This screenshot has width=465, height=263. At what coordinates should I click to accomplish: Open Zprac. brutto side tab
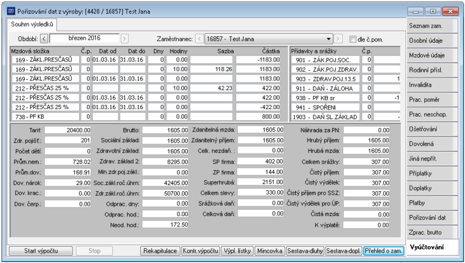point(431,233)
